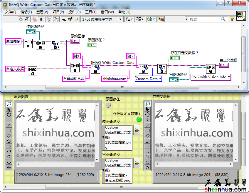Select the IMAQ Create node beside 自定义数据 constant
249x193 pixels.
tap(33, 71)
